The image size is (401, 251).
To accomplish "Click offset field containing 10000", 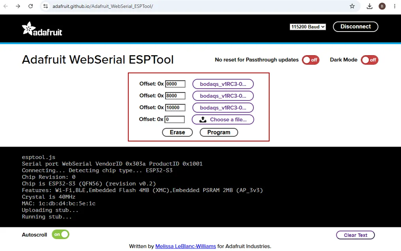I will click(175, 108).
